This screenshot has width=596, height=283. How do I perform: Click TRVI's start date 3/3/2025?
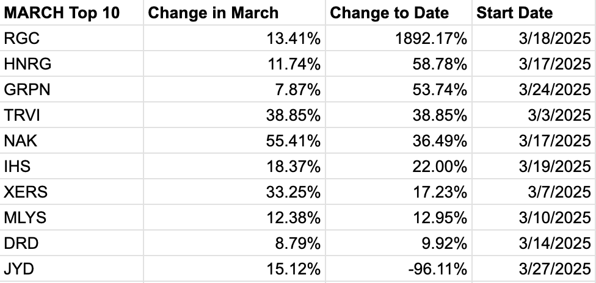tap(534, 115)
